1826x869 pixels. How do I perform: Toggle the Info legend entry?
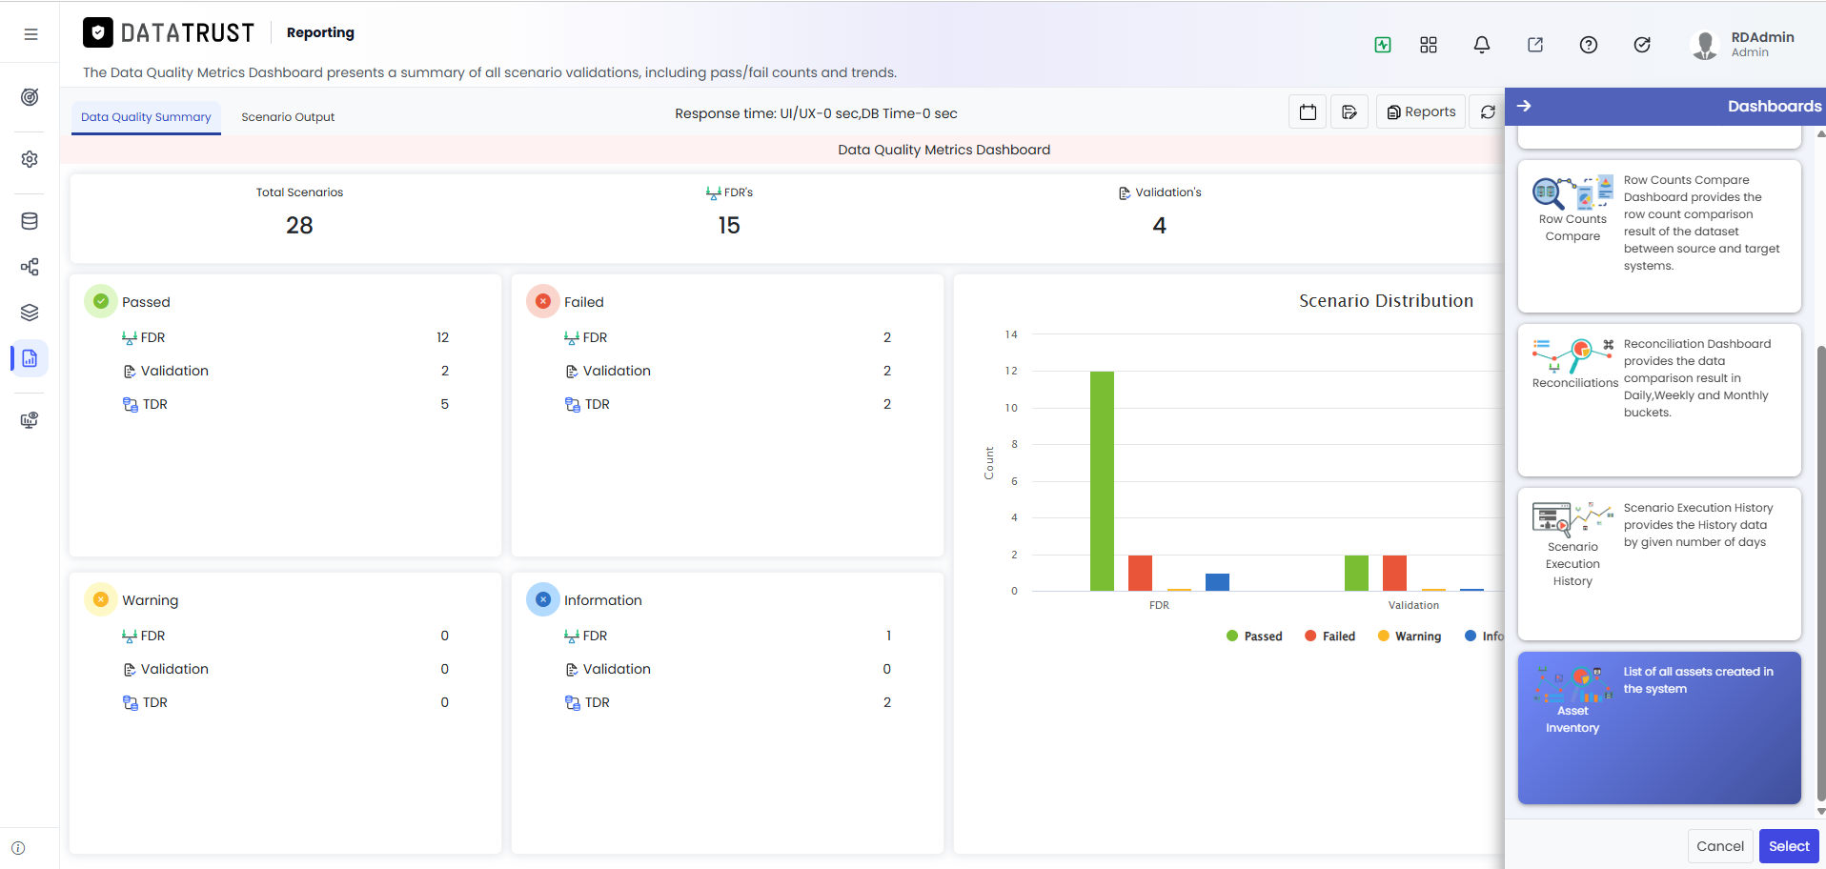[1484, 637]
